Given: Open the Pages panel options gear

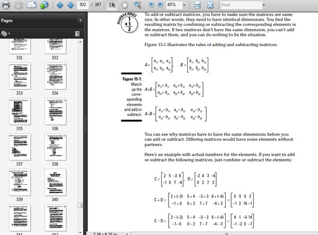Looking at the screenshot, I should pos(5,33).
